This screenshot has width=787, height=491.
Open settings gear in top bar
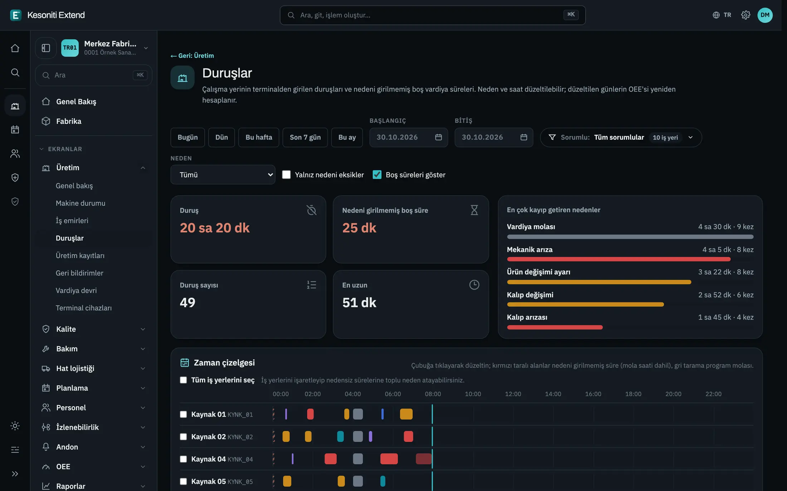[x=746, y=15]
